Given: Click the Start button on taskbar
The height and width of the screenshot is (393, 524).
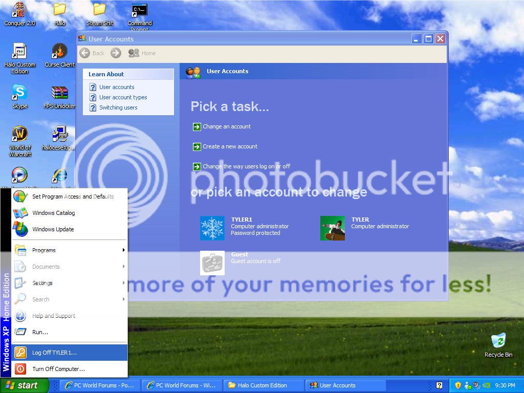Looking at the screenshot, I should point(24,385).
